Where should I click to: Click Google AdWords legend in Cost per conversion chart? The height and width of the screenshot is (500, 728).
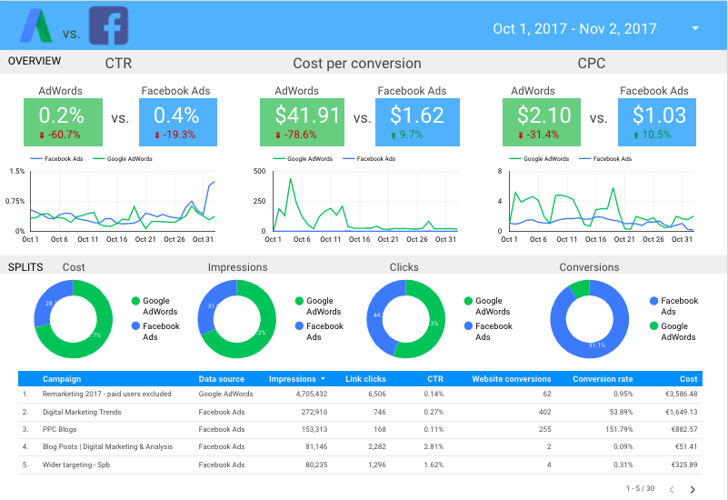[x=303, y=159]
